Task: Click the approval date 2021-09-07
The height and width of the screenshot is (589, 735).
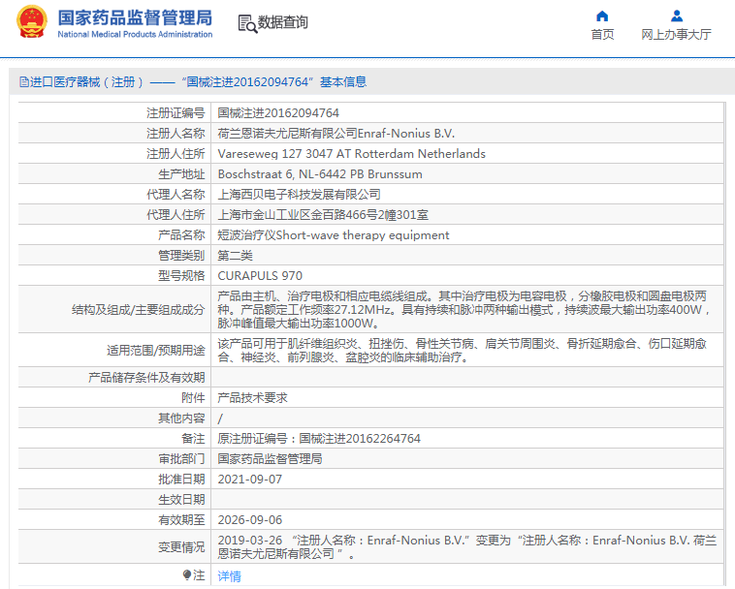Action: [x=250, y=479]
